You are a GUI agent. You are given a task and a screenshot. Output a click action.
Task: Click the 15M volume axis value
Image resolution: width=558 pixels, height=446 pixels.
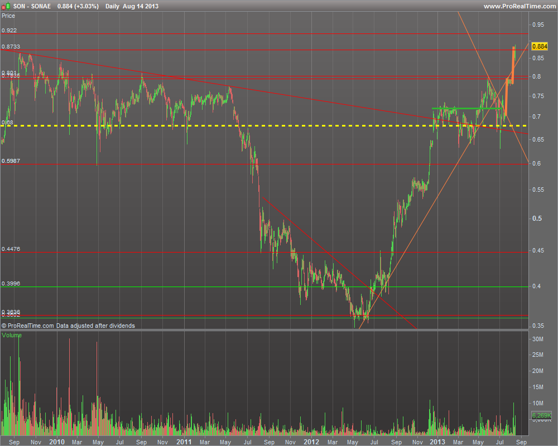(538, 386)
